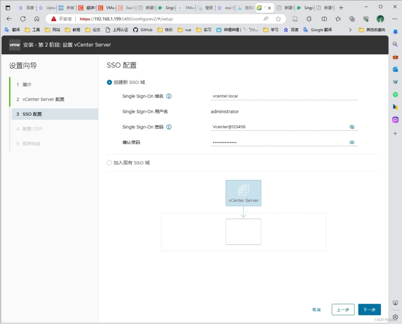Select step 3 SSO 配置
Viewport: 402px width, 324px height.
click(54, 114)
